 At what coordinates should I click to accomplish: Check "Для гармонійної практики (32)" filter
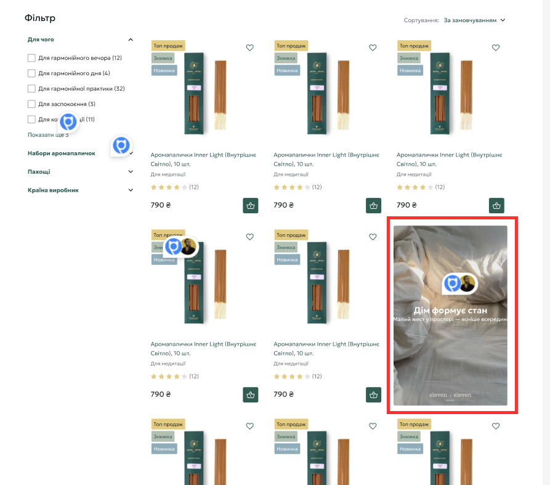tap(31, 89)
